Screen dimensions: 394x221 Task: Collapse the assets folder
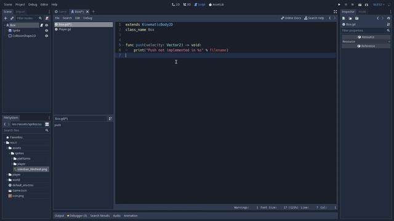[x=7, y=148]
